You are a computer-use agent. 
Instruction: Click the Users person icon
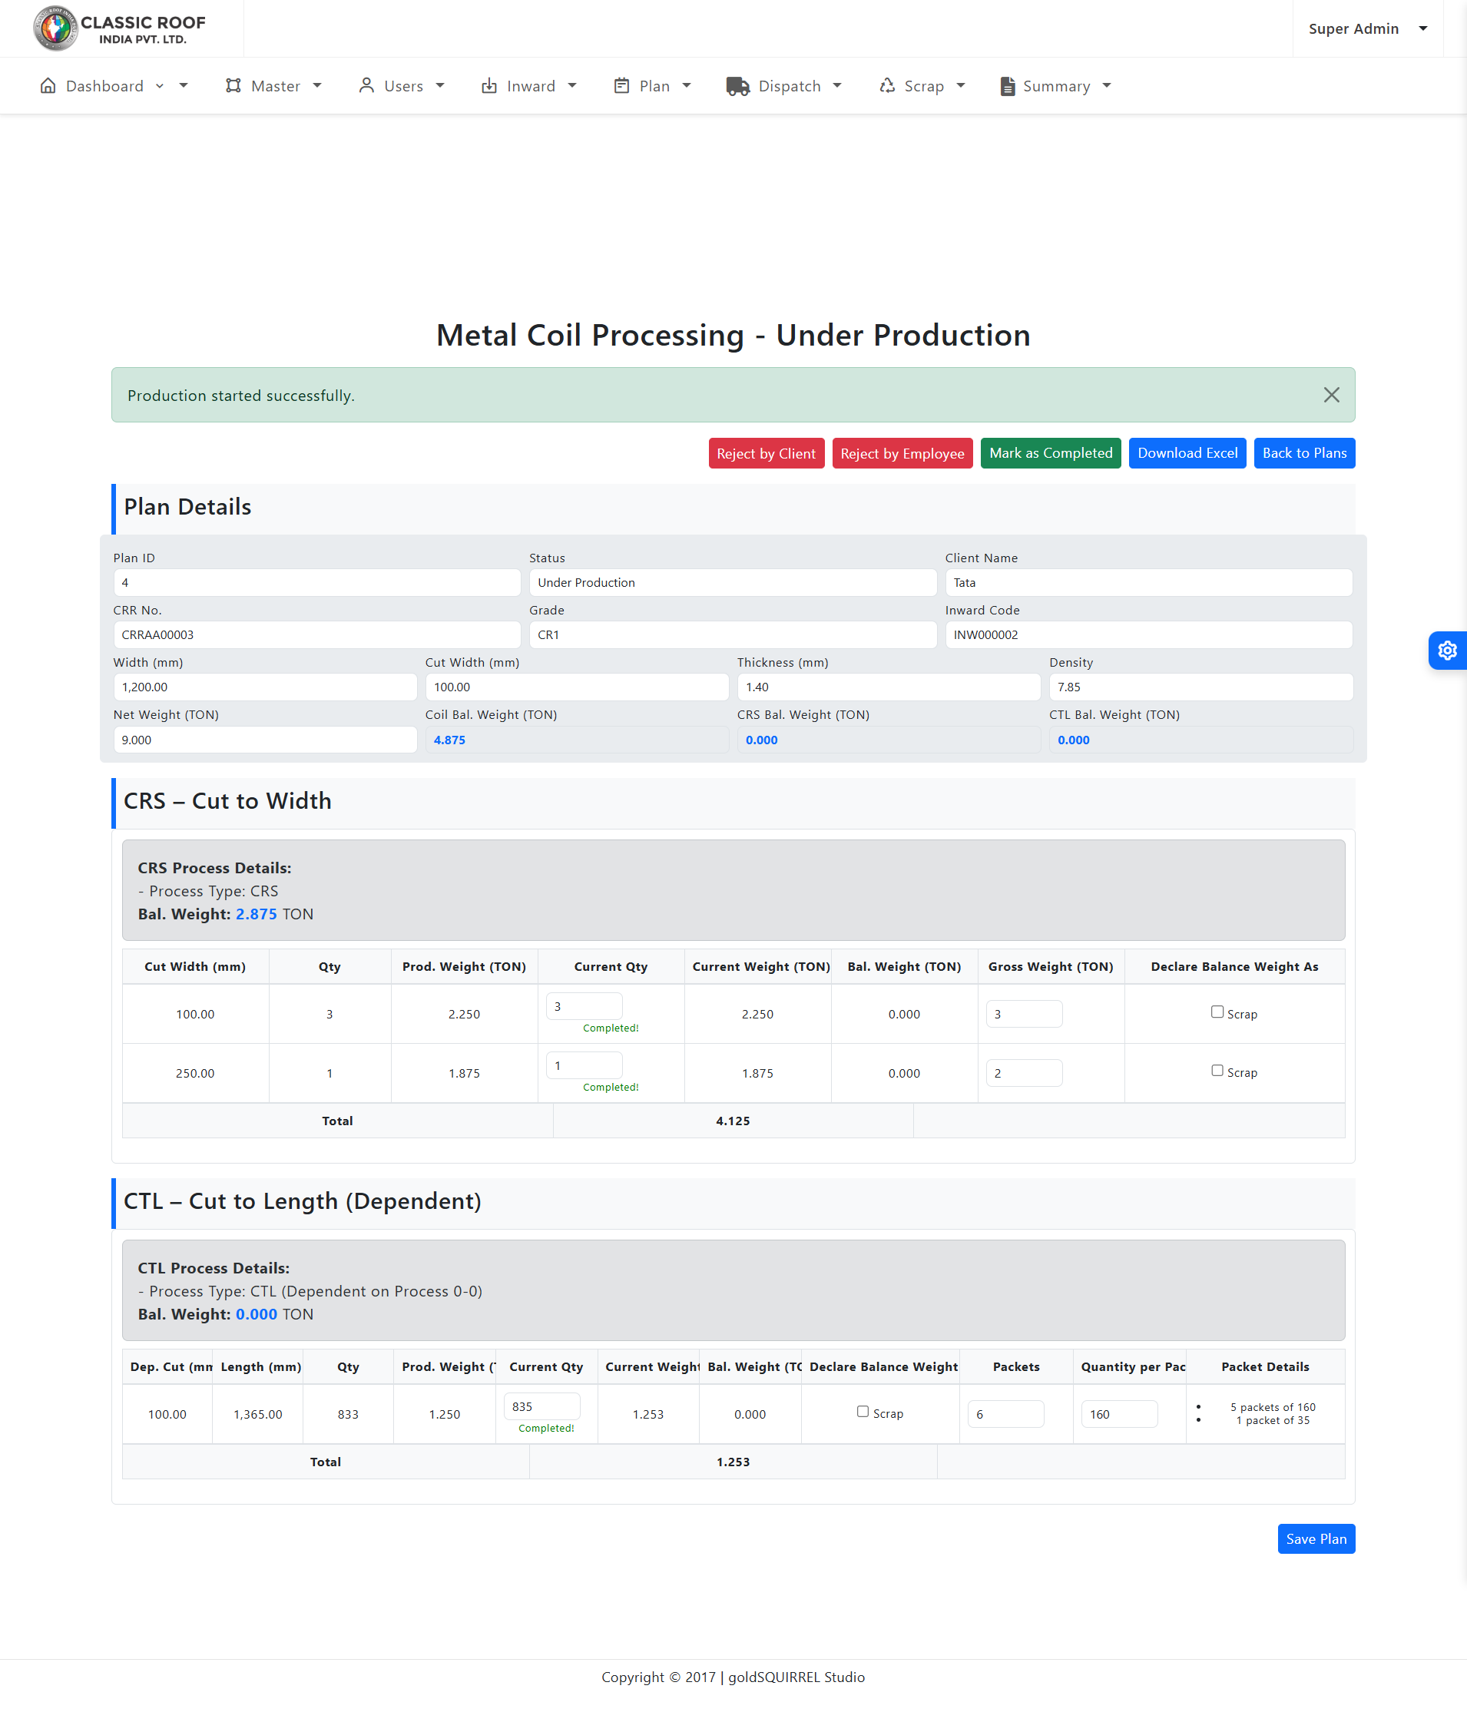click(366, 85)
